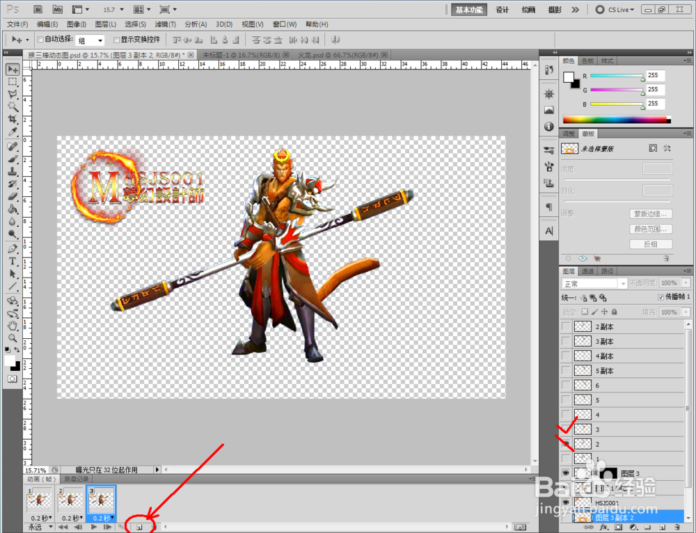Select animation frame 2 thumbnail
The image size is (696, 533).
(70, 500)
